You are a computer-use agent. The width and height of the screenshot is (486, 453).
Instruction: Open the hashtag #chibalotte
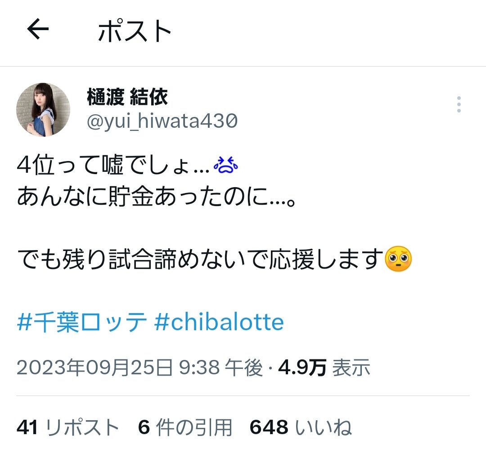coord(219,323)
